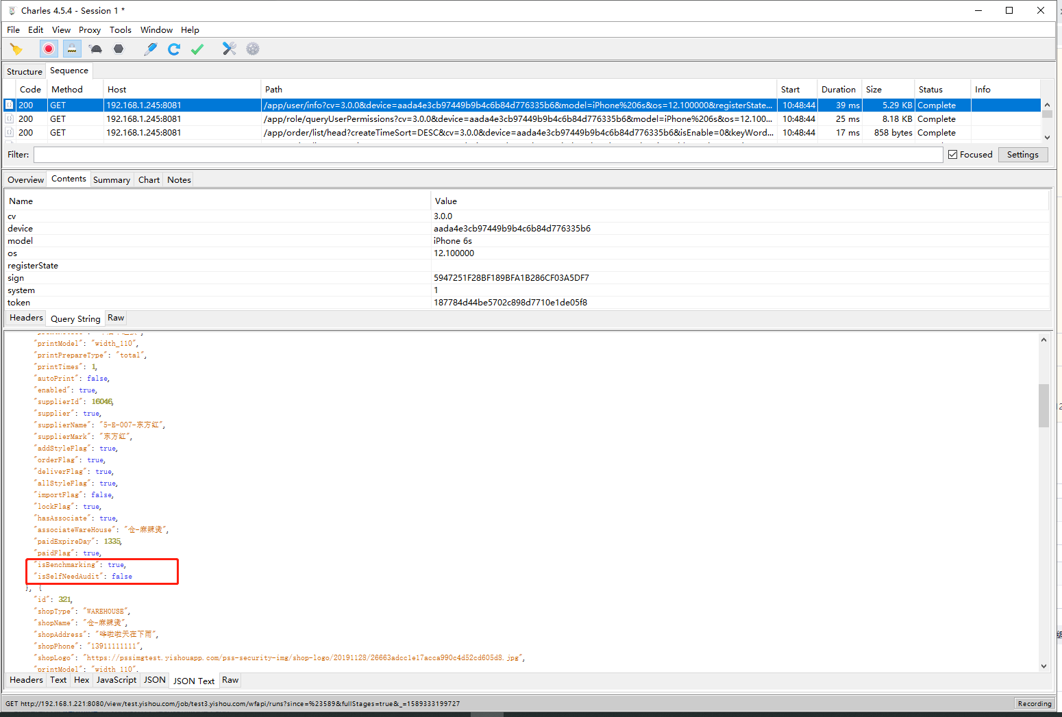Screen dimensions: 1062x717
Task: Open the Settings gear icon in the toolbar
Action: [253, 49]
